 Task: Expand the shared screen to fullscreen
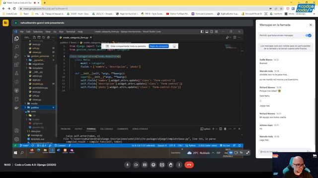pos(248,153)
